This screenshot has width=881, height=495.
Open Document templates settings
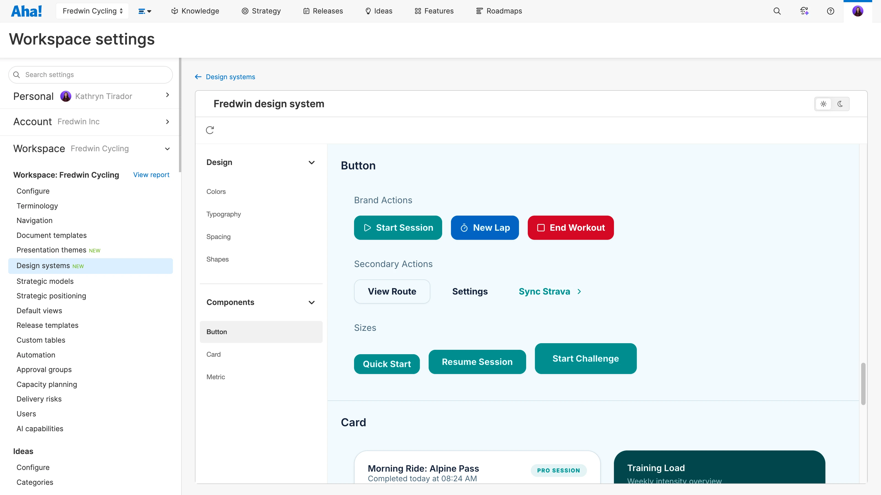[x=51, y=235]
